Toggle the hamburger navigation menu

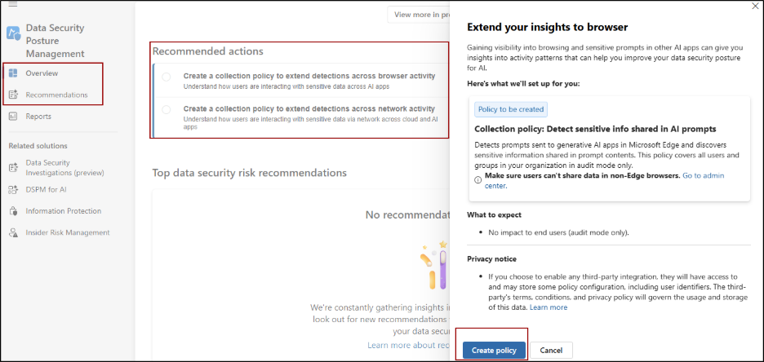tap(12, 4)
